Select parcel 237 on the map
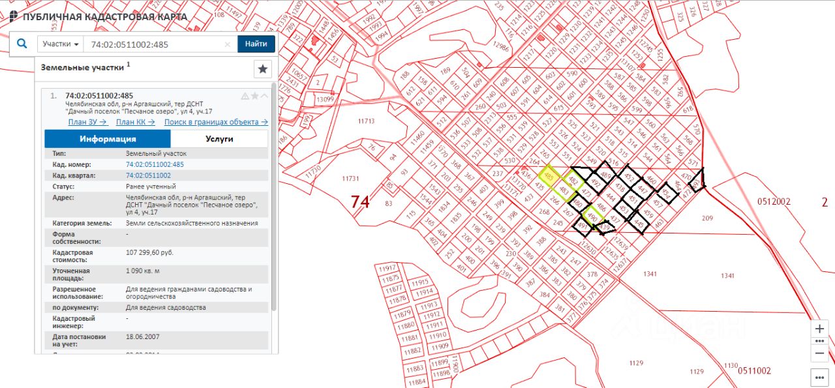The image size is (835, 388). tap(497, 174)
